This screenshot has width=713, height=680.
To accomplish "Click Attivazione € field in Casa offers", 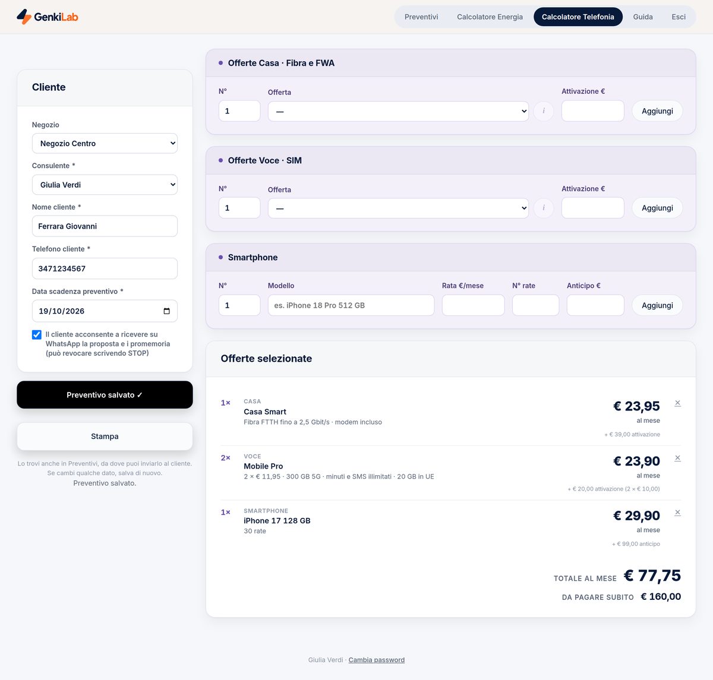I will click(x=593, y=111).
